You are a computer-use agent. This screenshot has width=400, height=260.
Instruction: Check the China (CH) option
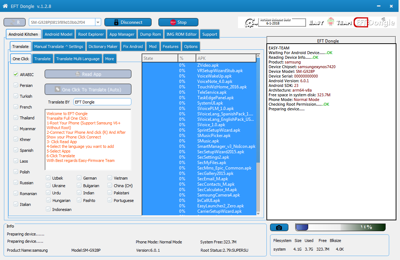point(110,185)
